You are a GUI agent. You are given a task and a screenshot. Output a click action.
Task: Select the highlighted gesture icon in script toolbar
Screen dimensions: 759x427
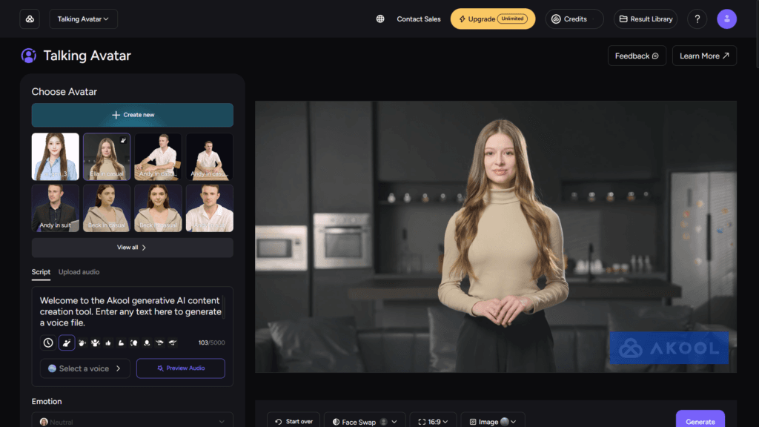point(67,342)
